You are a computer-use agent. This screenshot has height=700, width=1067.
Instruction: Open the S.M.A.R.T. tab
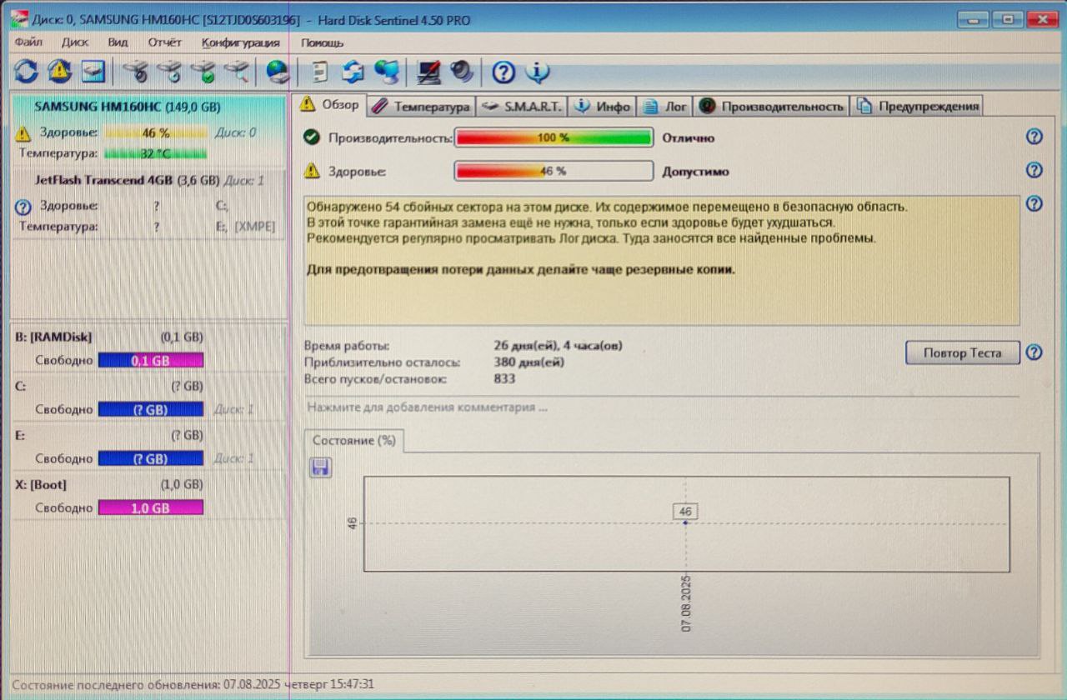click(x=523, y=106)
